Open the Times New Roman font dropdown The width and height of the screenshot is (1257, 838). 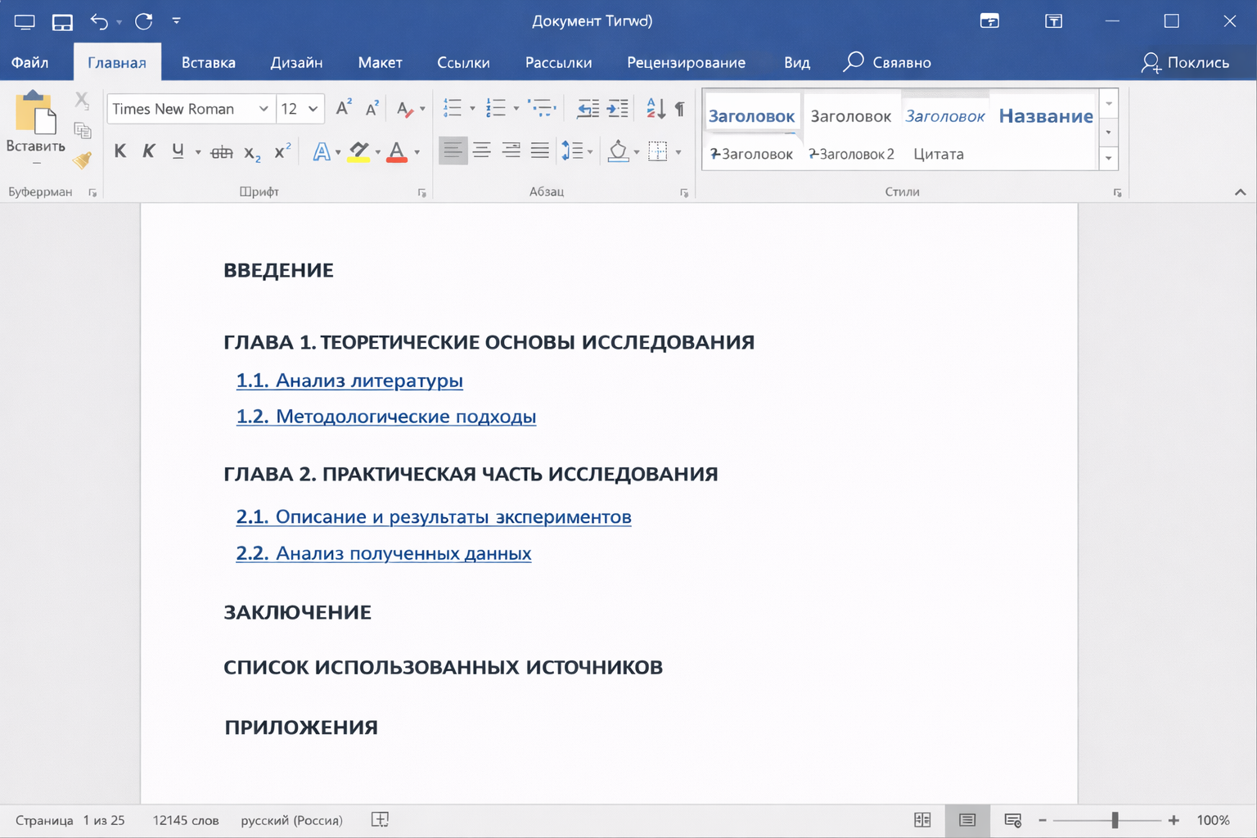pos(263,108)
